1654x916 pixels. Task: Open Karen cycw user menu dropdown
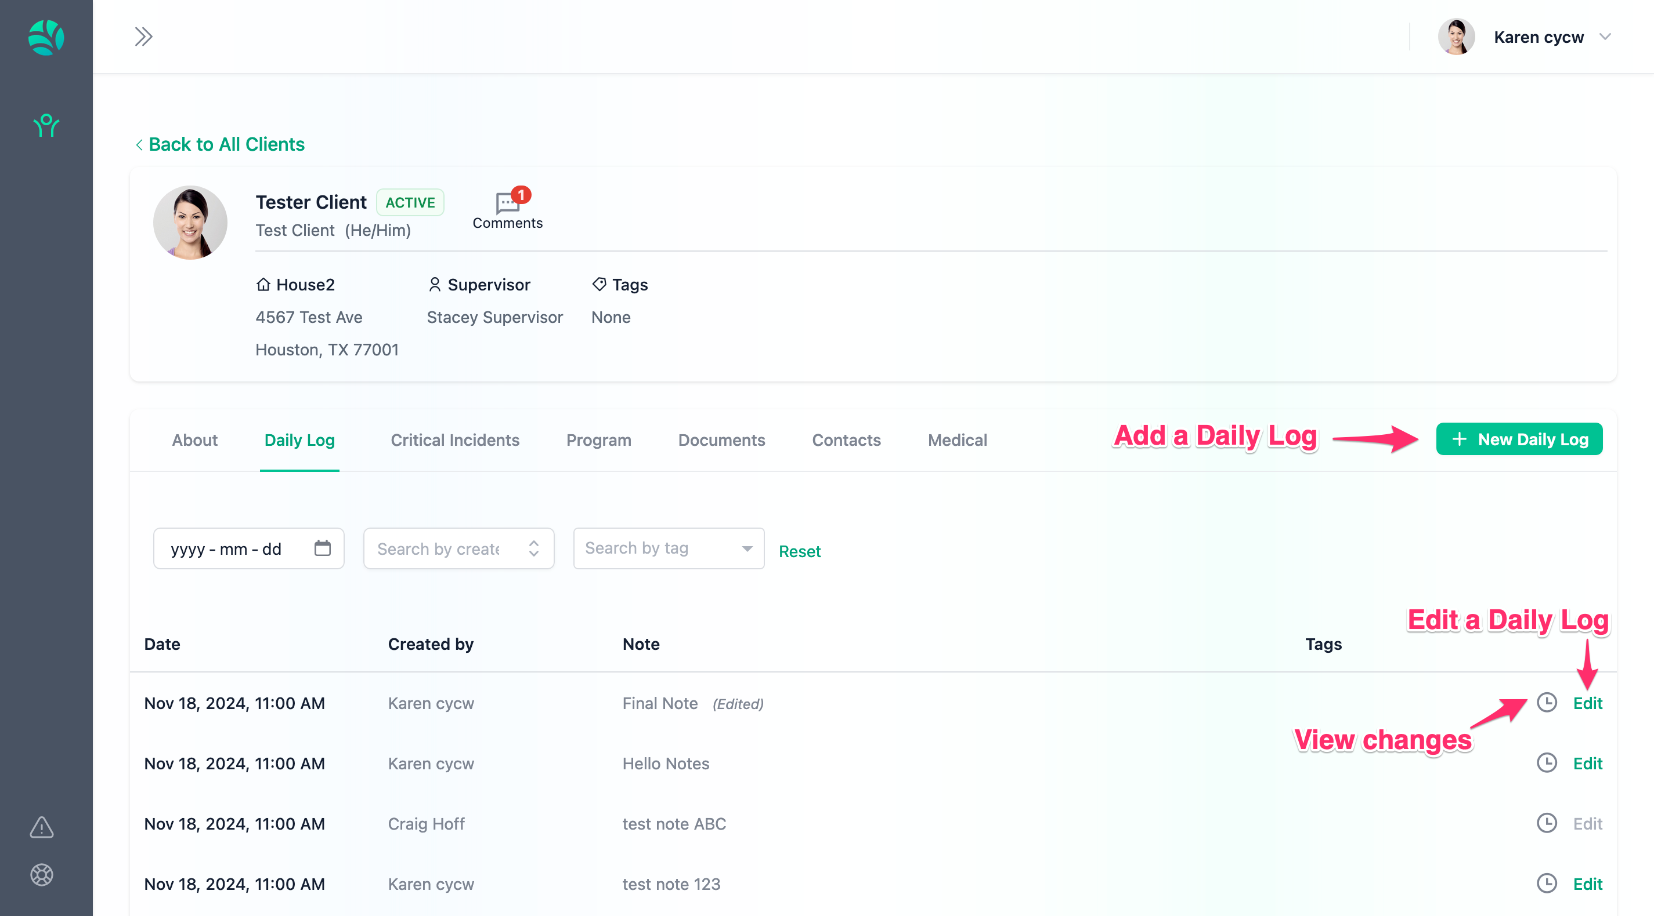pyautogui.click(x=1605, y=37)
